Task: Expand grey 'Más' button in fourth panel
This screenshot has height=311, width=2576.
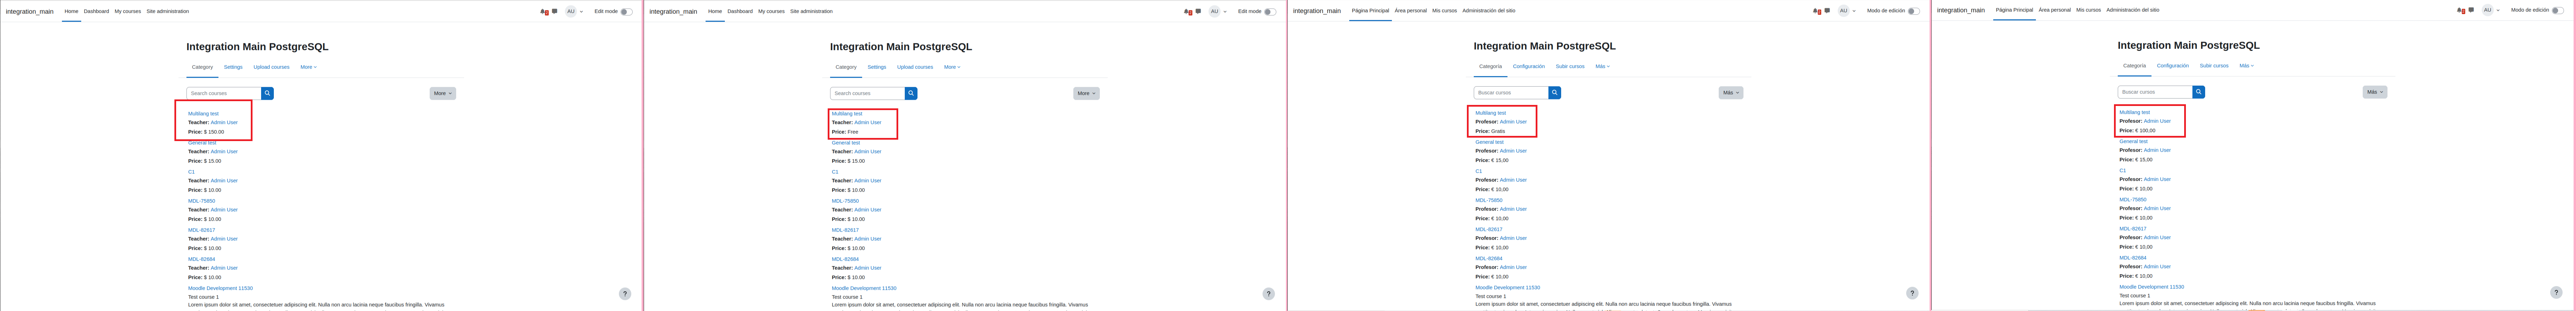Action: point(2375,92)
